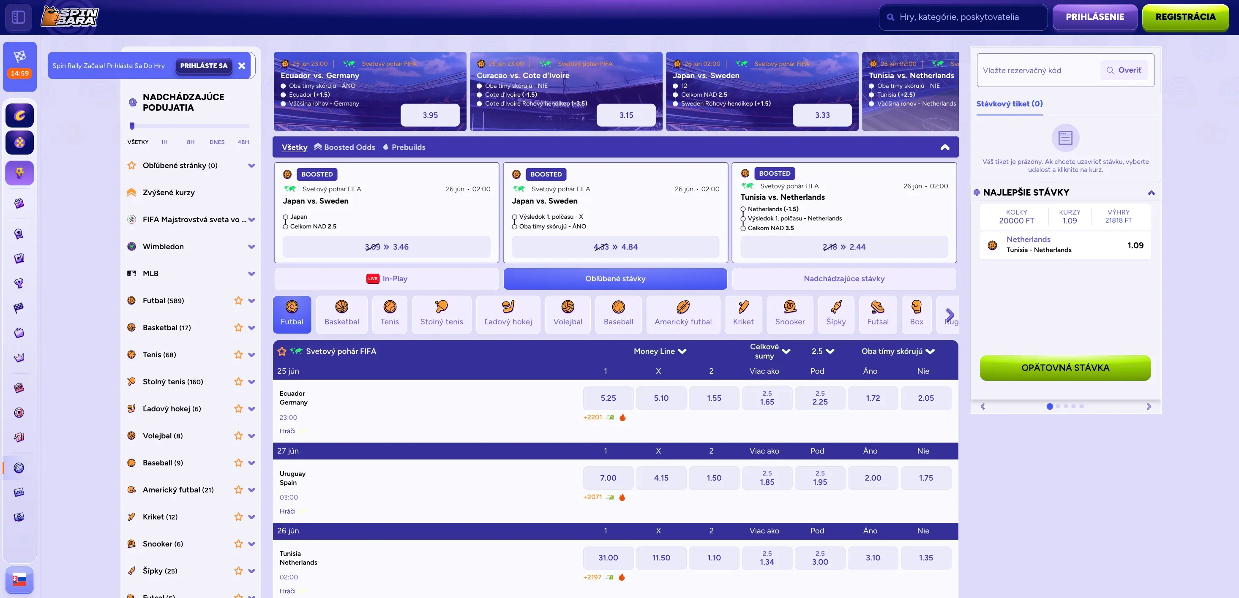Favorite the Kriket (12) category star

click(x=238, y=517)
